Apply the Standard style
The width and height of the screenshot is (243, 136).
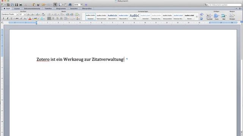(x=90, y=17)
